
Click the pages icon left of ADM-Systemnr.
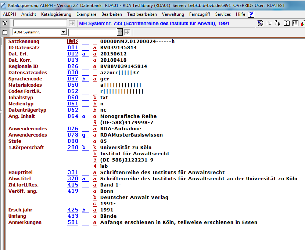click(x=5, y=32)
